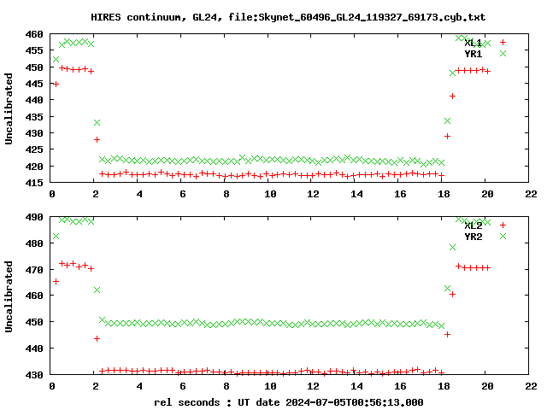Click the 435 tick label on top plot
Viewport: 547px width, 410px height.
(34, 117)
